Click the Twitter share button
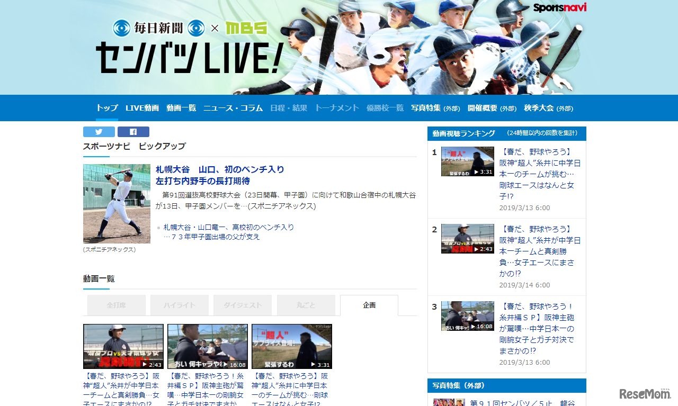Viewport: 678px width, 406px height. pyautogui.click(x=99, y=132)
